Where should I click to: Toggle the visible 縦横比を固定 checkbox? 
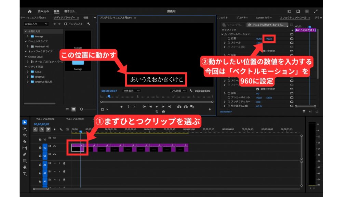pos(258,89)
